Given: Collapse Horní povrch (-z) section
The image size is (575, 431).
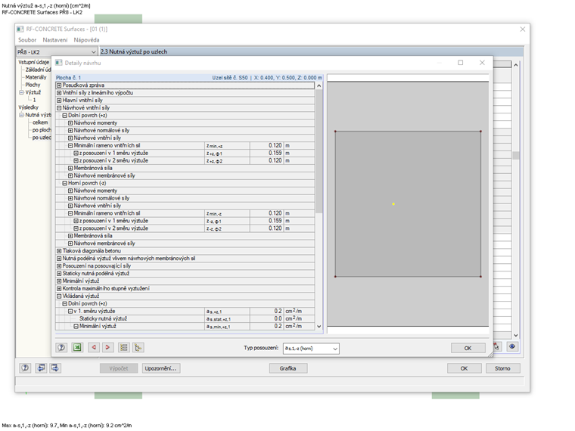Looking at the screenshot, I should coord(64,183).
